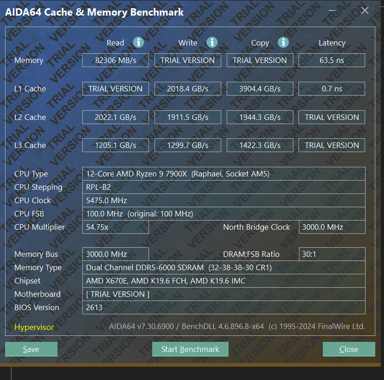Click the Memory Type label
The image size is (384, 380).
[38, 268]
